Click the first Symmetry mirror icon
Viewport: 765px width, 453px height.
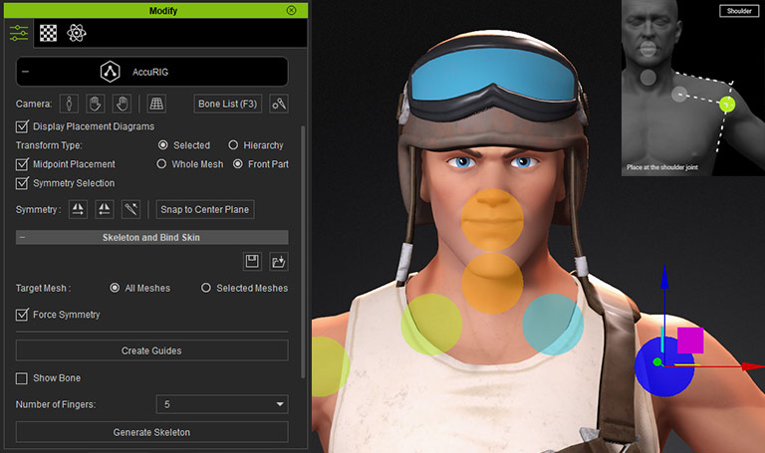coord(78,209)
